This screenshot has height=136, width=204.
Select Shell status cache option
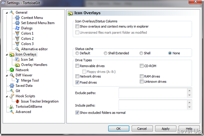point(141,53)
